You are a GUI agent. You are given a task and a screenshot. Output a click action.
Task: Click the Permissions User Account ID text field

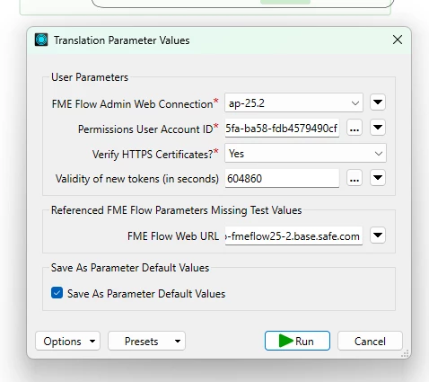pyautogui.click(x=282, y=129)
